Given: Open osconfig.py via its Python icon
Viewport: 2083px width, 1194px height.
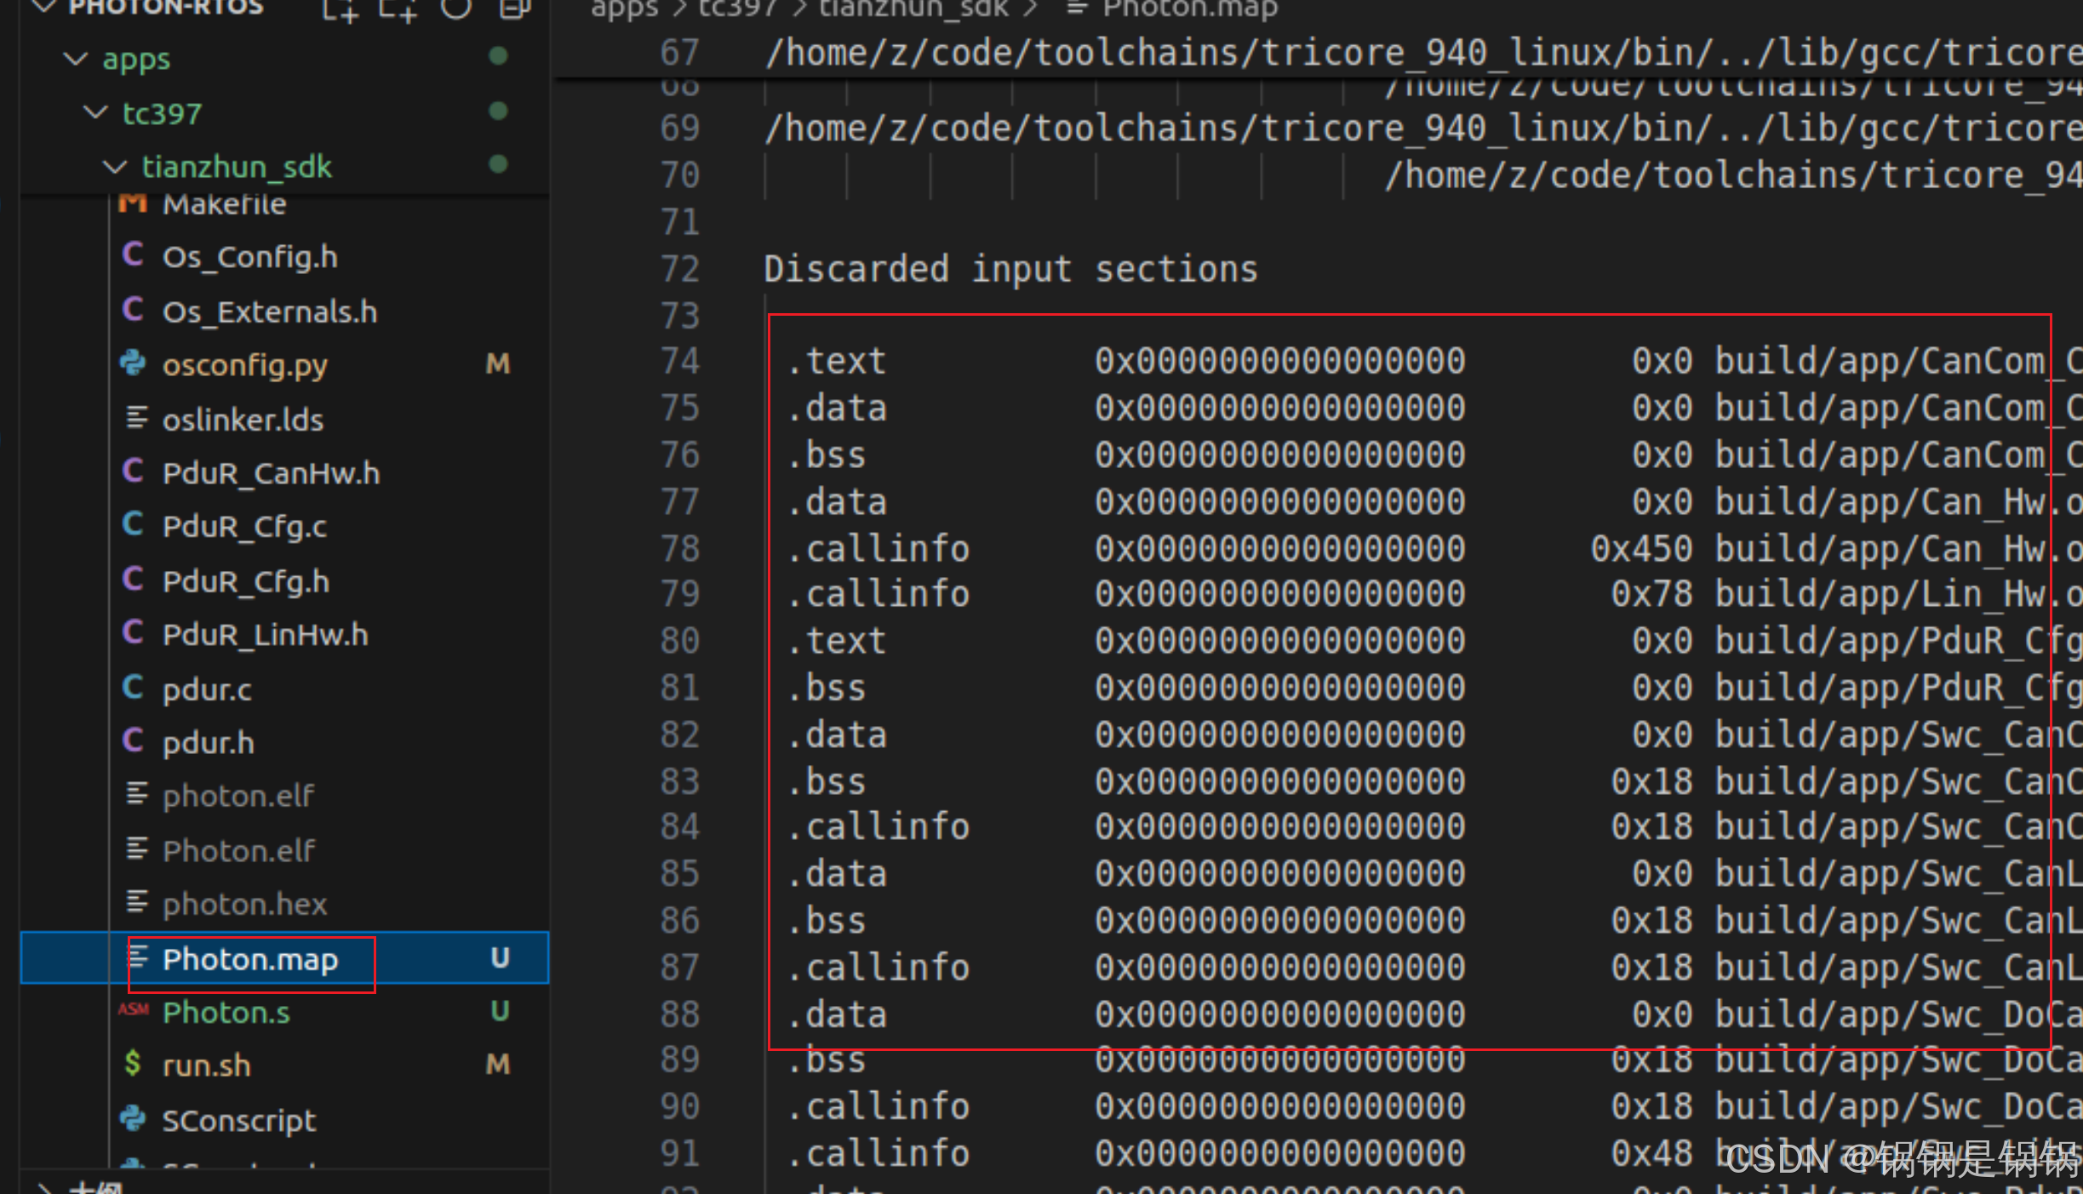Looking at the screenshot, I should point(133,364).
